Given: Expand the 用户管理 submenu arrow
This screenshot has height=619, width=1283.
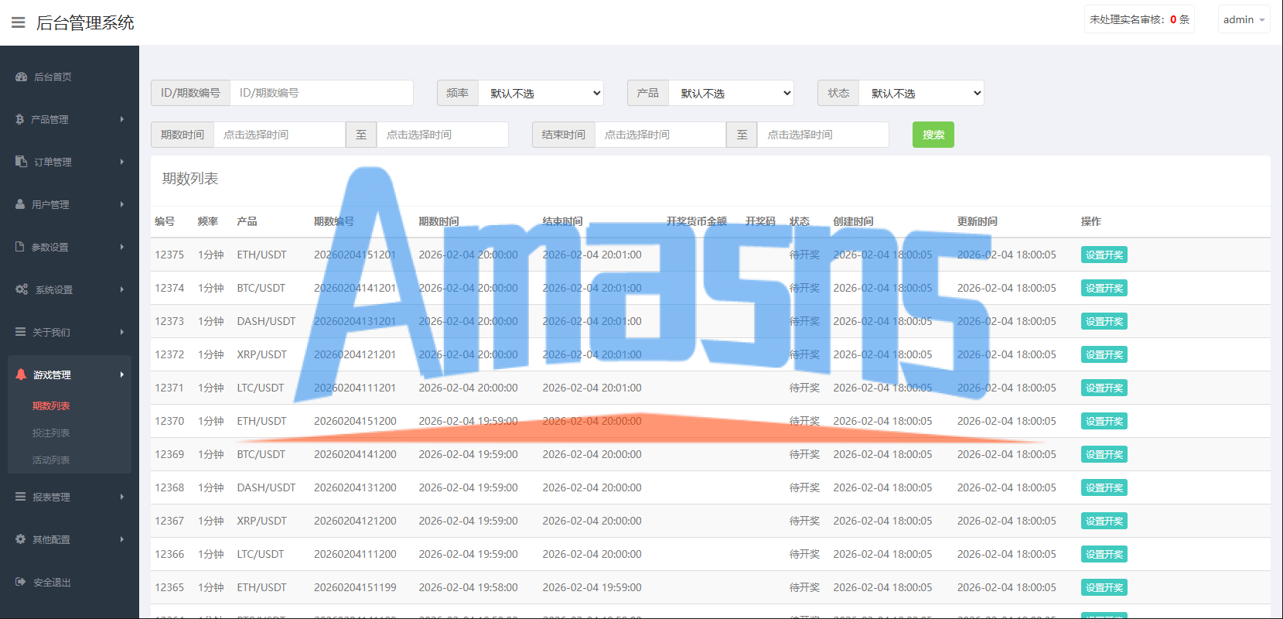Looking at the screenshot, I should 122,204.
